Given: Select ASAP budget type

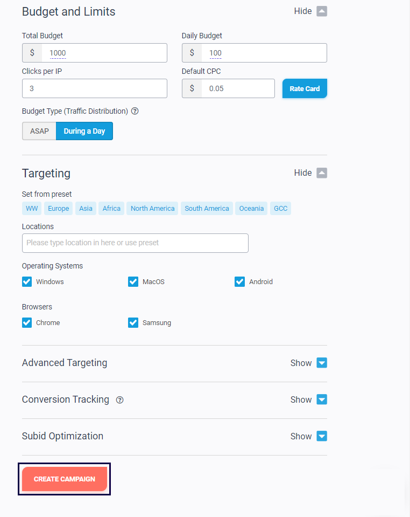Looking at the screenshot, I should click(x=39, y=131).
